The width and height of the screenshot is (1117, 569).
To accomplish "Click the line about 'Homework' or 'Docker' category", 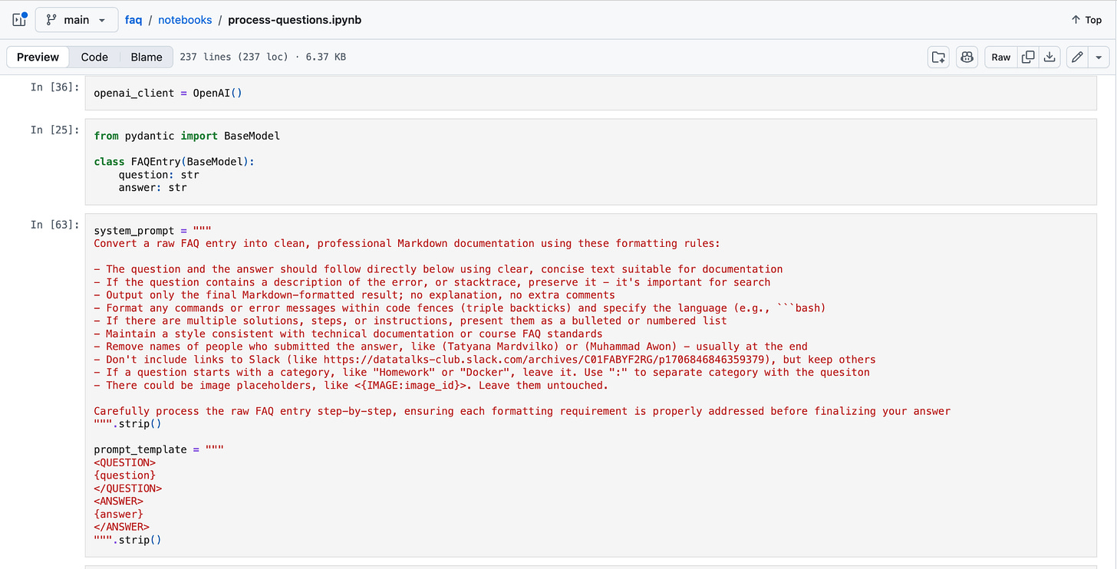I will click(x=482, y=373).
